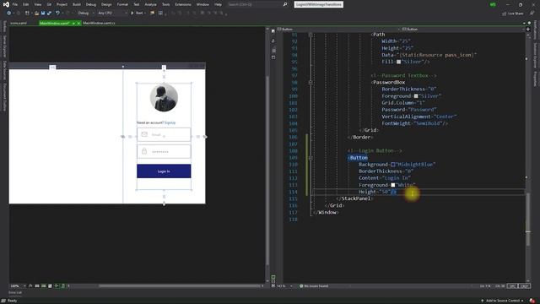Click the Login In button in designer
540x304 pixels.
(164, 171)
